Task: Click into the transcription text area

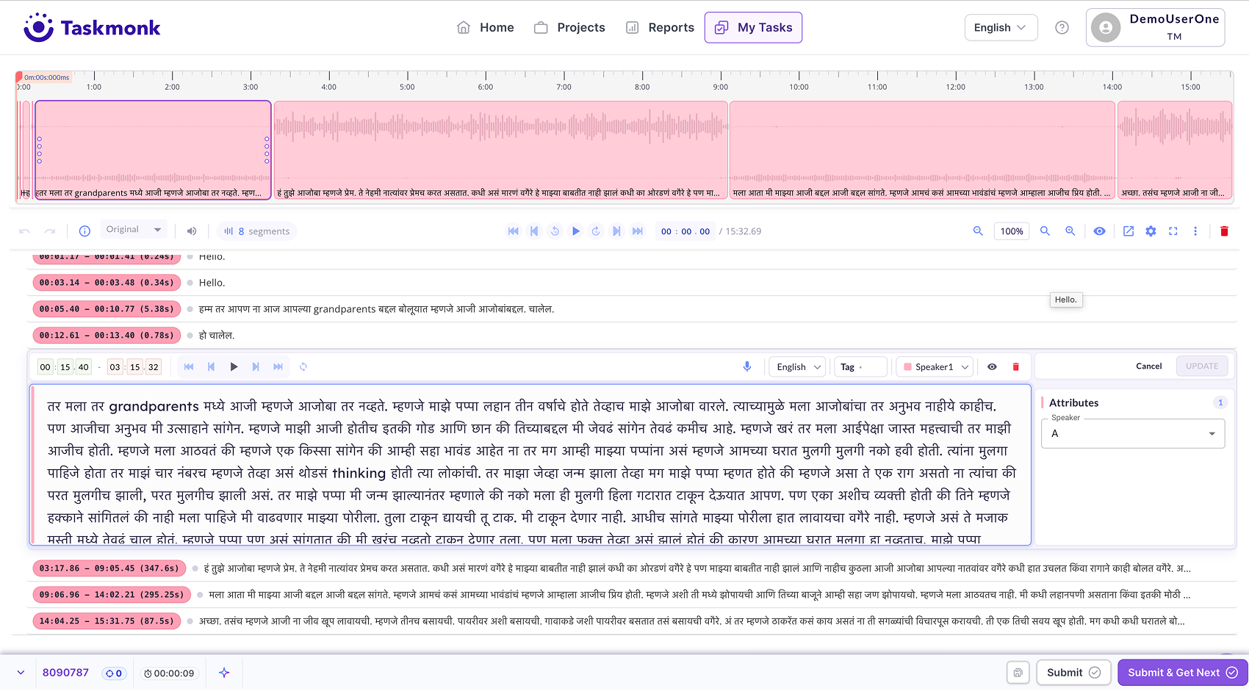Action: pyautogui.click(x=530, y=465)
